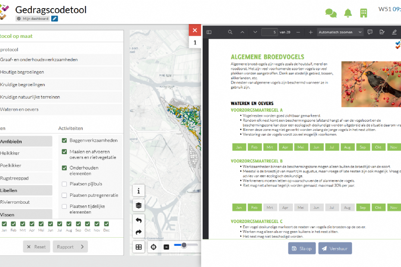Screen dimensions: 401x267
Task: Select Heikikker in the species list
Action: [x=10, y=153]
